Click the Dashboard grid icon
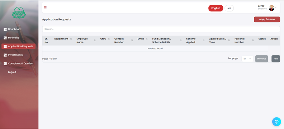 click(5, 29)
